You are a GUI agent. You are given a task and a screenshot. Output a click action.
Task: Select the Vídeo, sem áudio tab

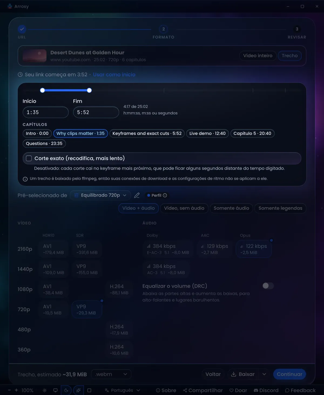pyautogui.click(x=184, y=208)
